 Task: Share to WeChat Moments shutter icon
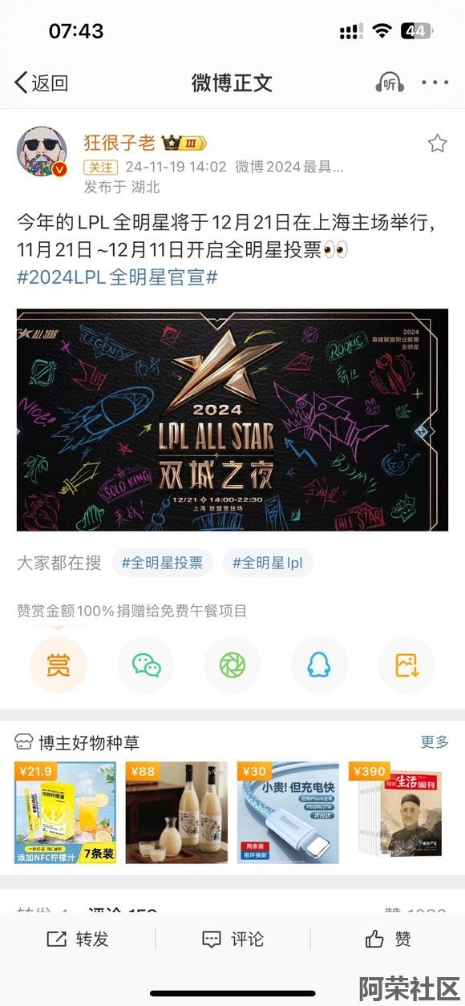[232, 665]
